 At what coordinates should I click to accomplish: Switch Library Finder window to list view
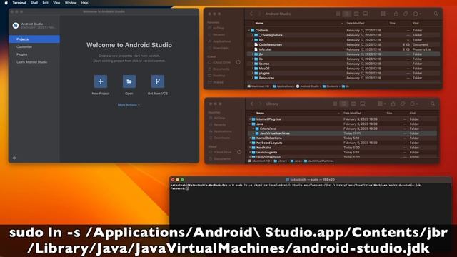tap(344, 104)
